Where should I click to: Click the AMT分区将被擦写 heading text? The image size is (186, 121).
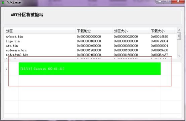[27, 15]
